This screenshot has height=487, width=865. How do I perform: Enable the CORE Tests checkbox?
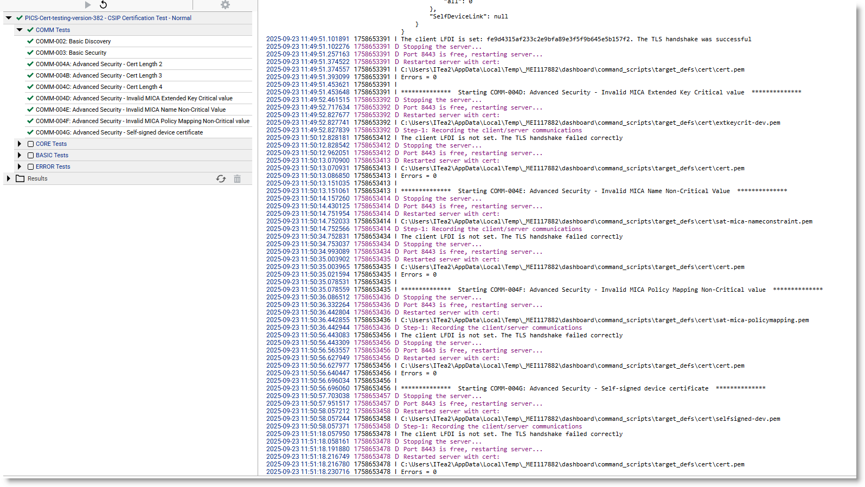tap(31, 144)
